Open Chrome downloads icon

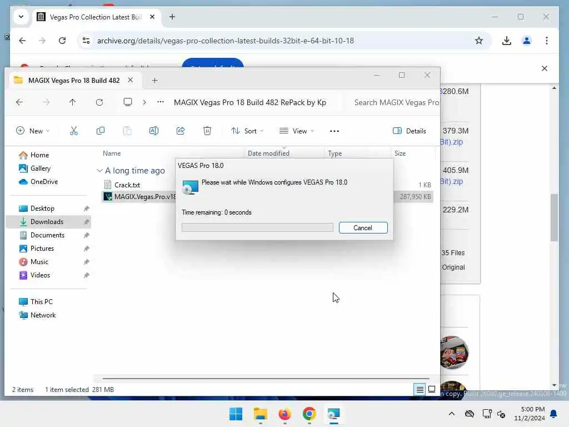click(507, 41)
